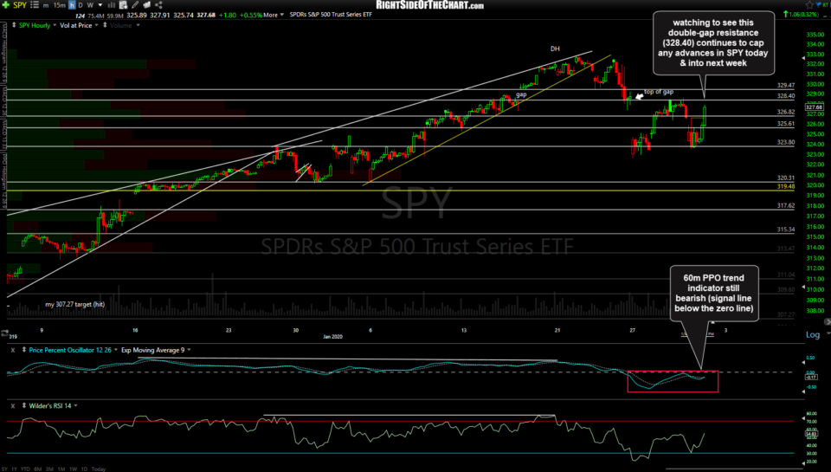Click the 329.47 level label
Image resolution: width=831 pixels, height=472 pixels.
(x=786, y=86)
